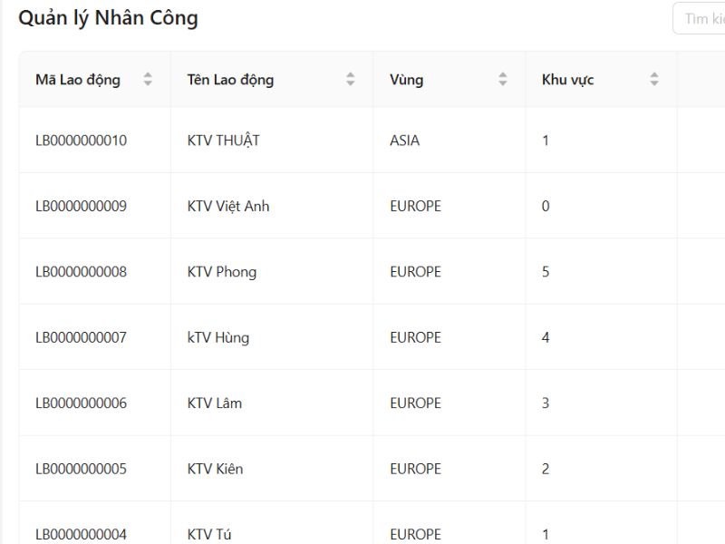Image resolution: width=725 pixels, height=544 pixels.
Task: Click the KTV Phong name cell
Action: (x=222, y=272)
